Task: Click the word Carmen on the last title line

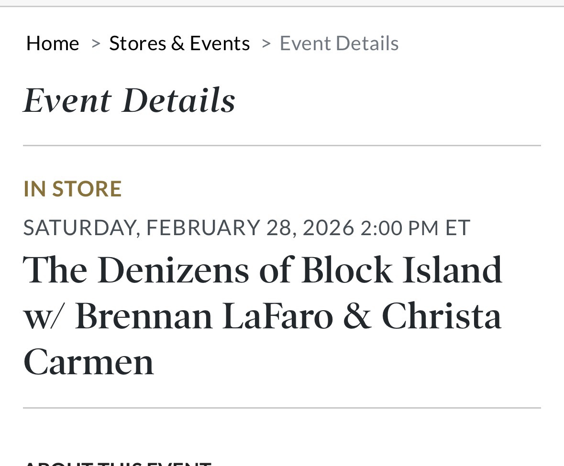Action: [x=88, y=362]
